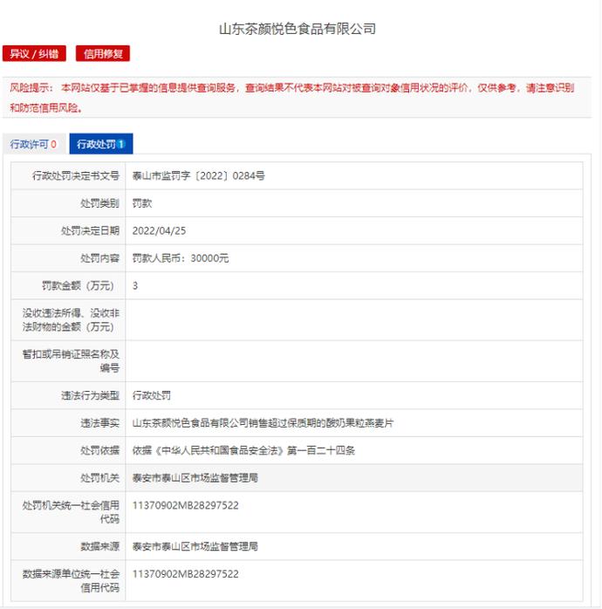Click the 处罚机关 label
This screenshot has height=609, width=602.
tap(99, 478)
